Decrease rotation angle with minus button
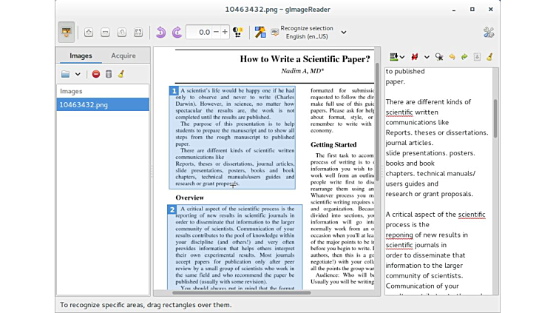This screenshot has width=556, height=313. tap(216, 33)
